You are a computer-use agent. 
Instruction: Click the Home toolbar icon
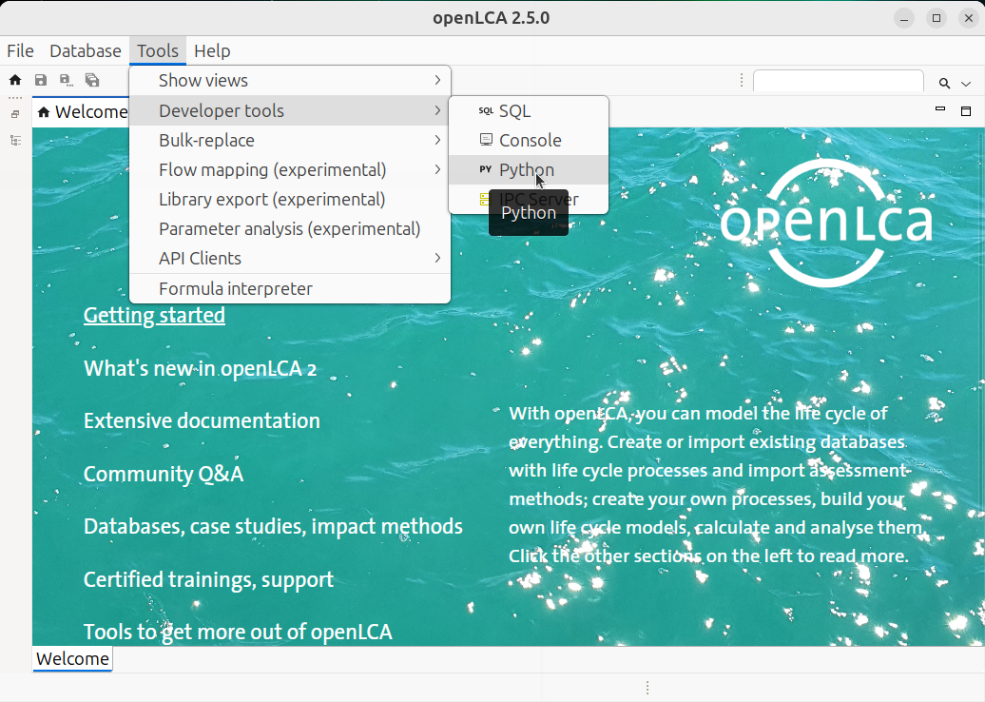point(15,80)
